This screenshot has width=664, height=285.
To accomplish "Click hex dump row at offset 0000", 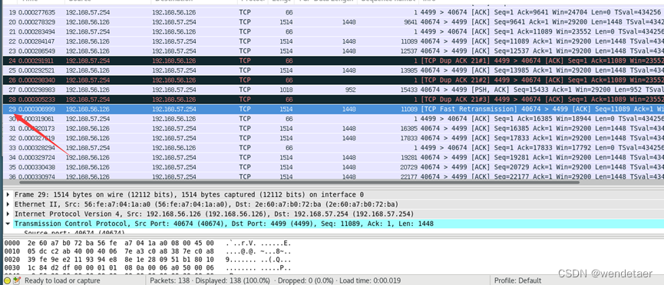I will click(x=147, y=244).
